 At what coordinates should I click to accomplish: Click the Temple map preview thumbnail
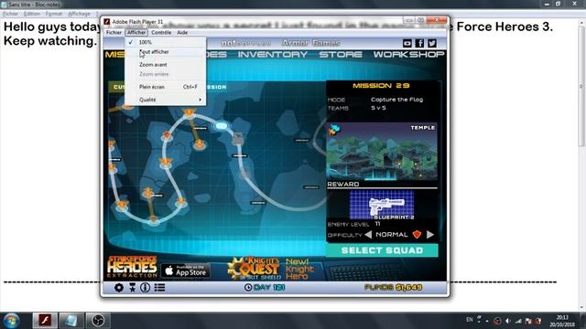coord(382,151)
